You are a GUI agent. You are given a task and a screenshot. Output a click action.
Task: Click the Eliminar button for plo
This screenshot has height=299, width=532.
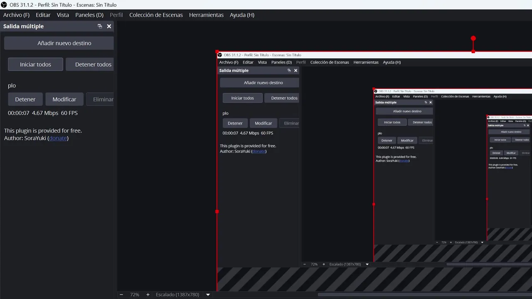click(x=100, y=99)
